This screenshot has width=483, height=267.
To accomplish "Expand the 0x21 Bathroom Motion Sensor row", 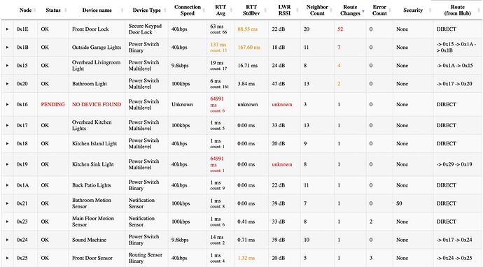I will [8, 203].
